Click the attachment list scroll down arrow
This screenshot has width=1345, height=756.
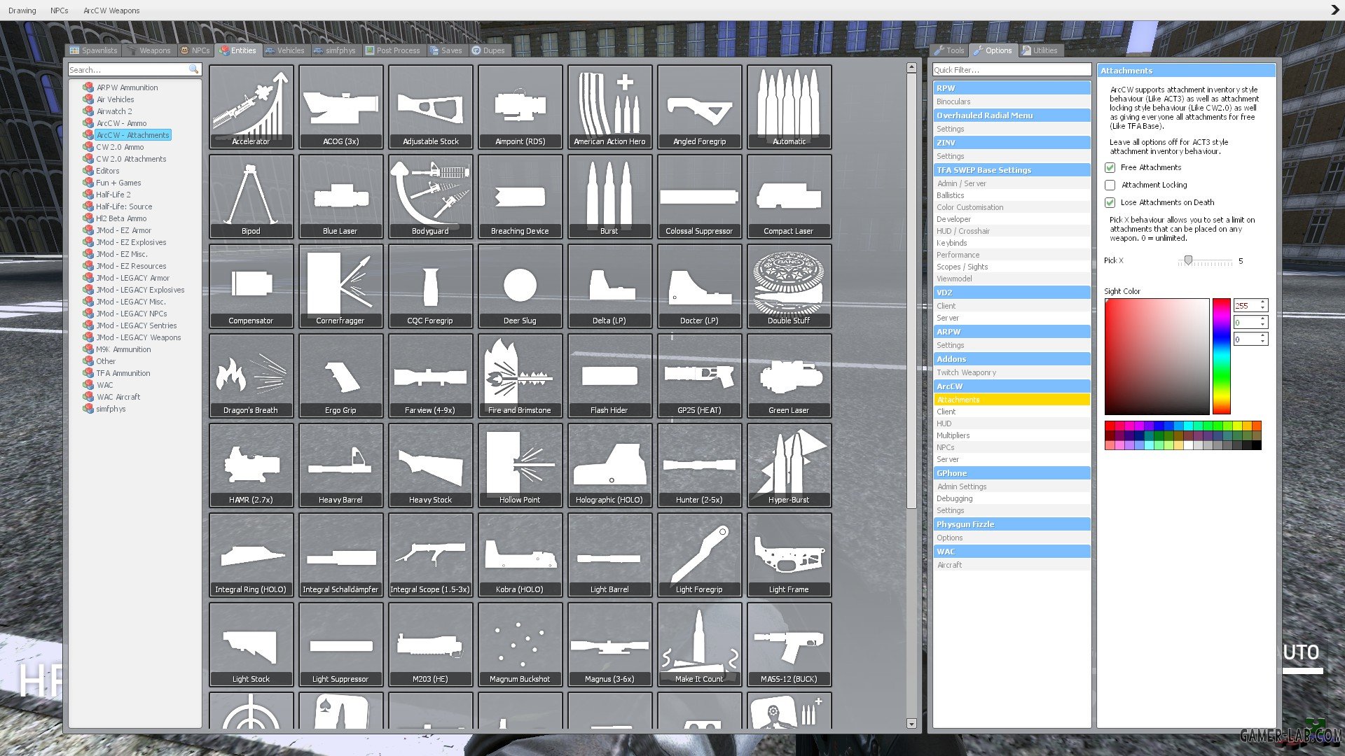tap(911, 724)
